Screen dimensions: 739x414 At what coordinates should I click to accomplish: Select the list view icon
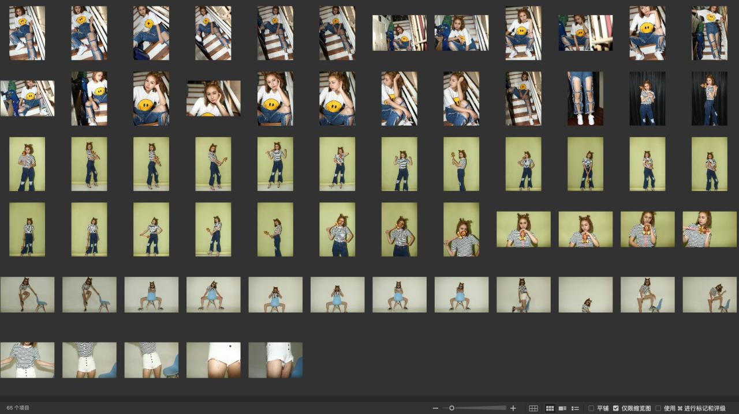point(575,408)
